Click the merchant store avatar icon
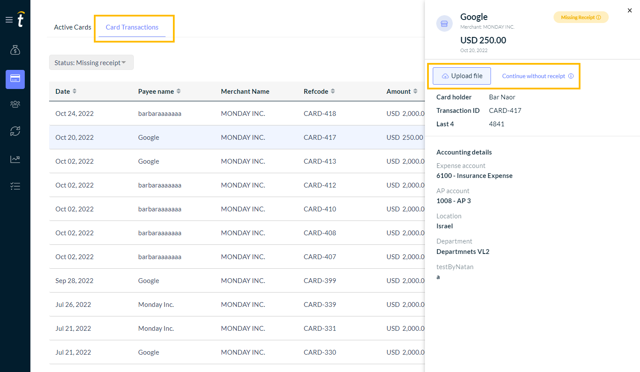 [444, 23]
